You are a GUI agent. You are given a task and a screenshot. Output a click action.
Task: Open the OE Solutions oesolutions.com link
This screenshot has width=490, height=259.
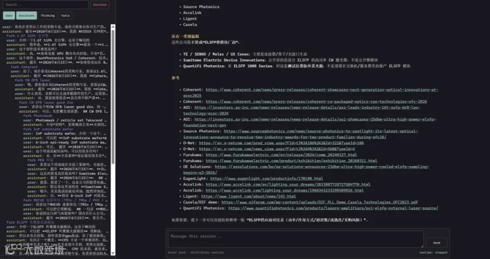pos(306,170)
